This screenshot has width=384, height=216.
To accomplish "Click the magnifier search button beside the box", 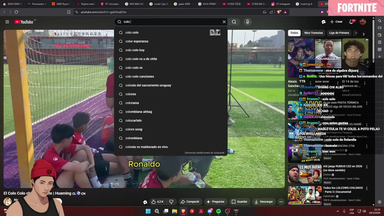I will point(234,22).
